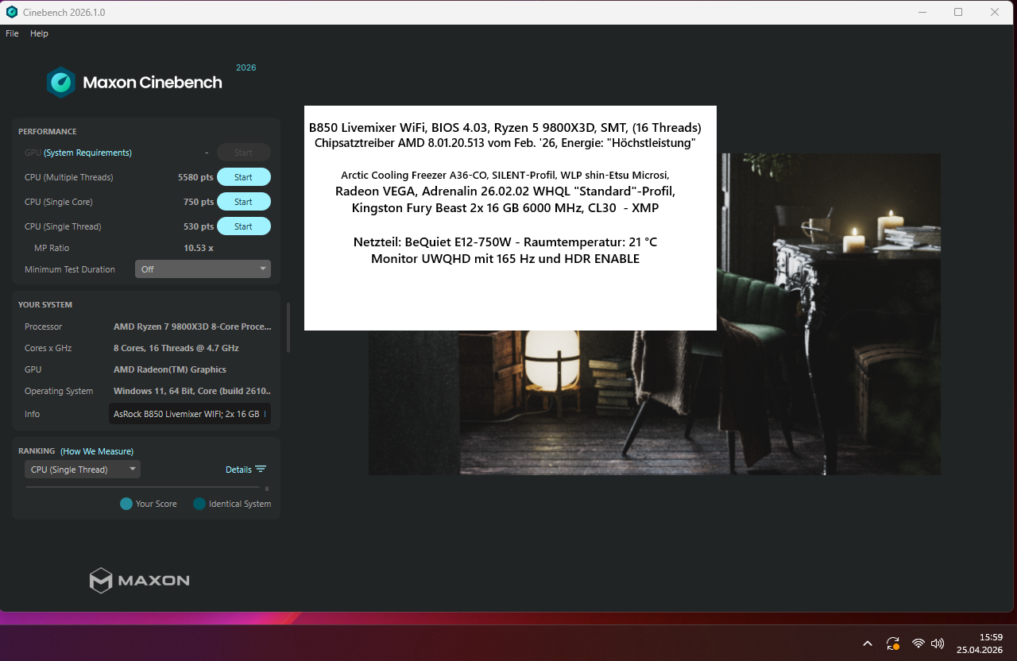
Task: Open the How We Measure link
Action: coord(97,451)
